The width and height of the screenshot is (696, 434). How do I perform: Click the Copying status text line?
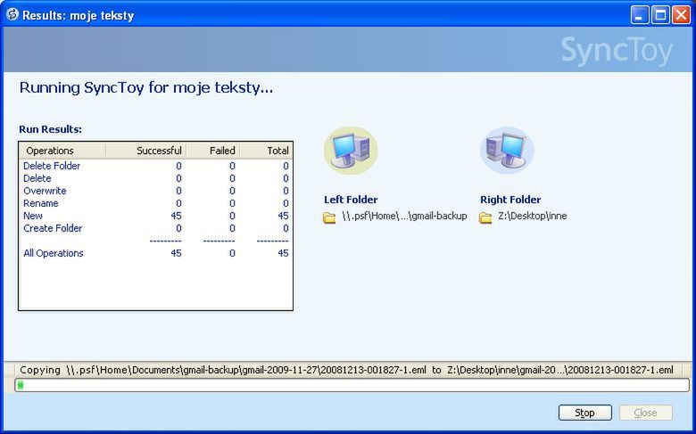(346, 370)
